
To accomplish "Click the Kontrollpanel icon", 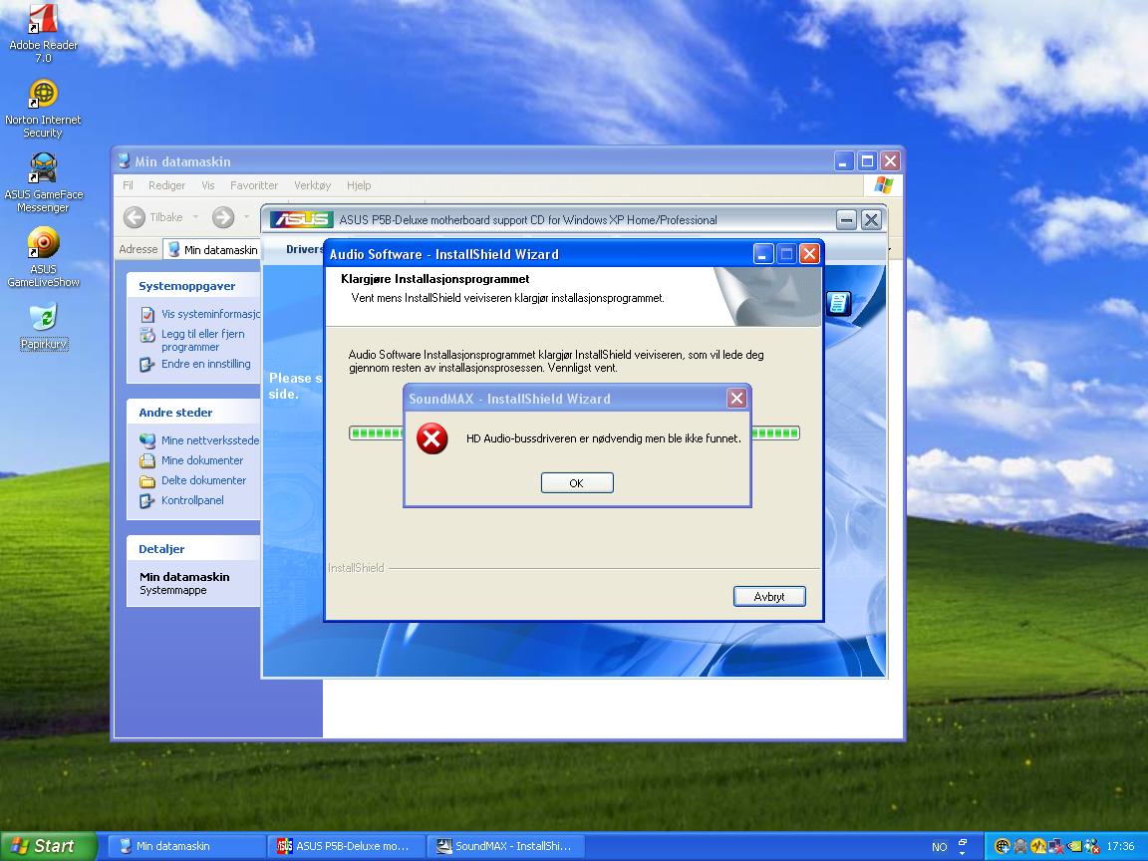I will point(147,501).
